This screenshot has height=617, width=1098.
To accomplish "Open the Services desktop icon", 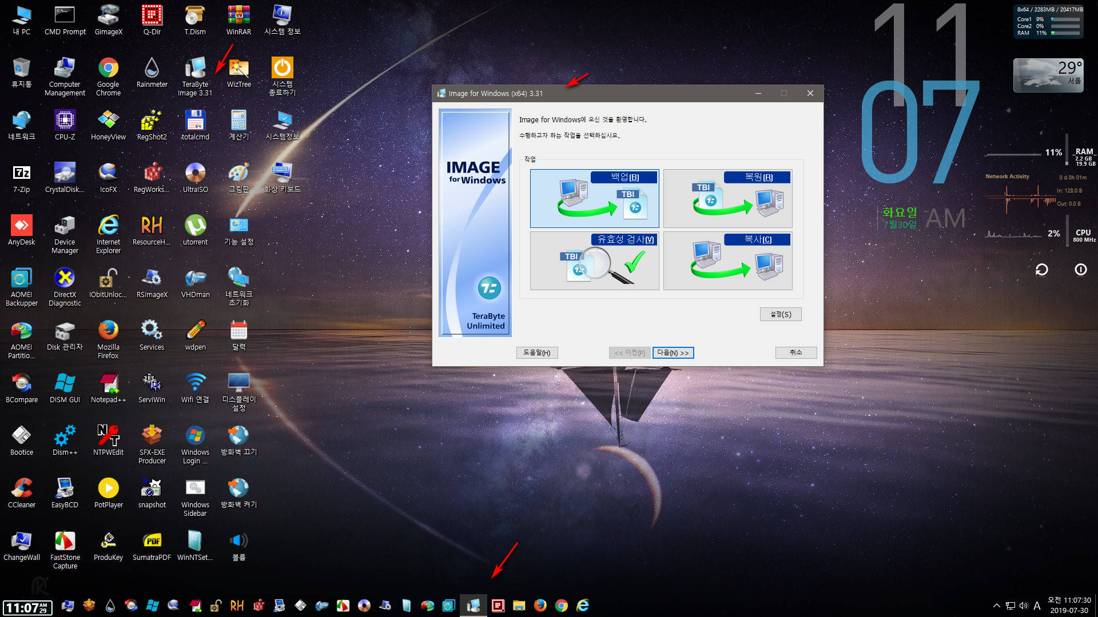I will [x=152, y=335].
